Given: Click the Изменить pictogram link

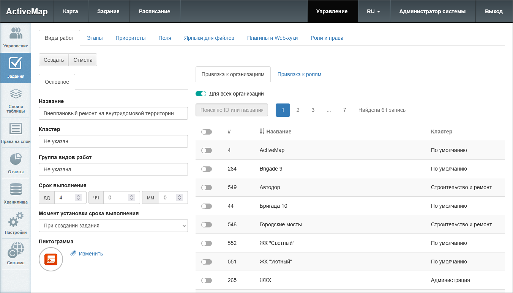Looking at the screenshot, I should point(91,254).
